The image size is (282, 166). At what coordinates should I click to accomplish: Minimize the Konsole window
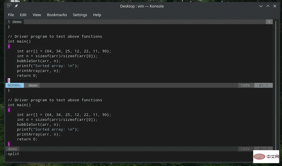(x=262, y=6)
